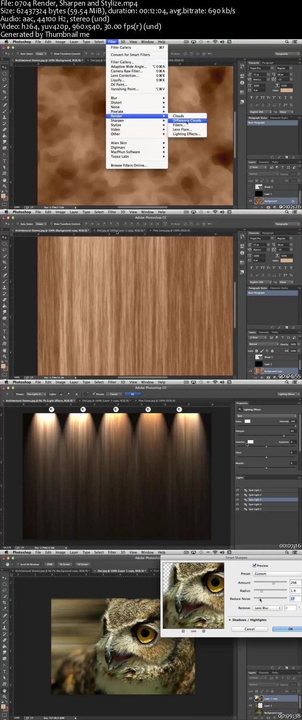This screenshot has width=302, height=720.
Task: Hide Spot Light 1 in Lights panel
Action: [x=237, y=490]
